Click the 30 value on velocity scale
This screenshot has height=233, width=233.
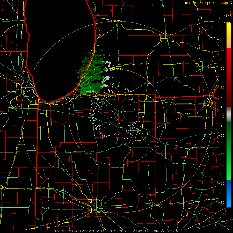tap(222, 88)
